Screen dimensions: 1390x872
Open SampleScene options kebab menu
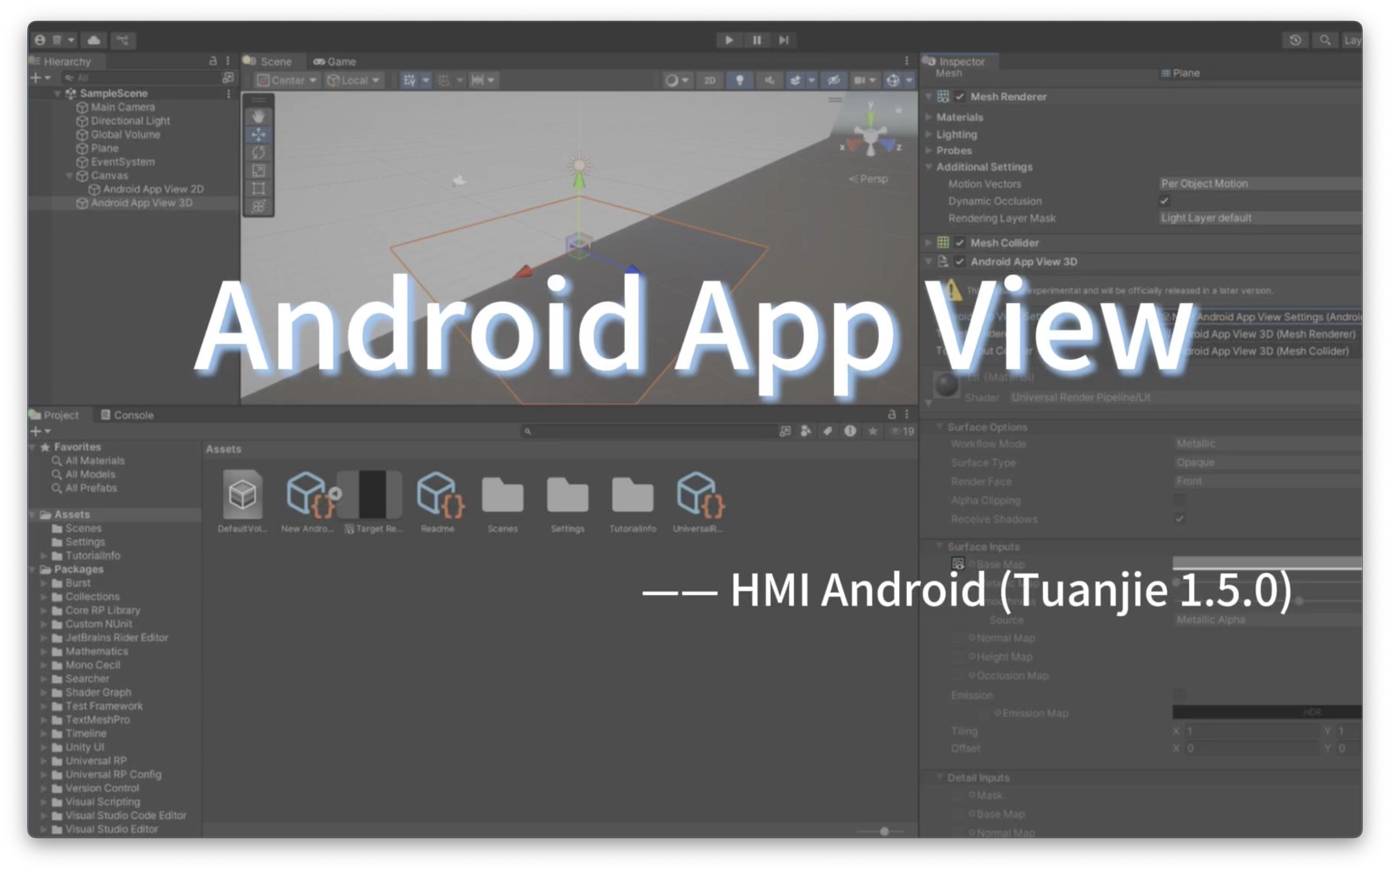coord(229,94)
